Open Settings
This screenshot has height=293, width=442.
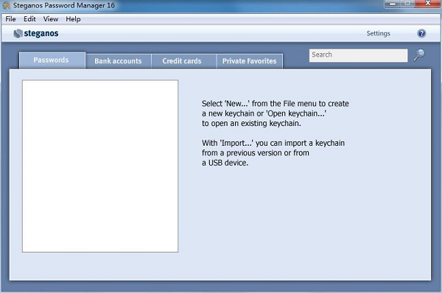379,34
